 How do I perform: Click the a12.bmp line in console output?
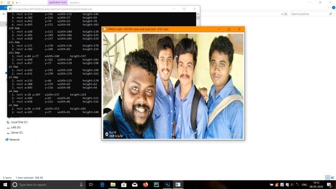pyautogui.click(x=14, y=52)
